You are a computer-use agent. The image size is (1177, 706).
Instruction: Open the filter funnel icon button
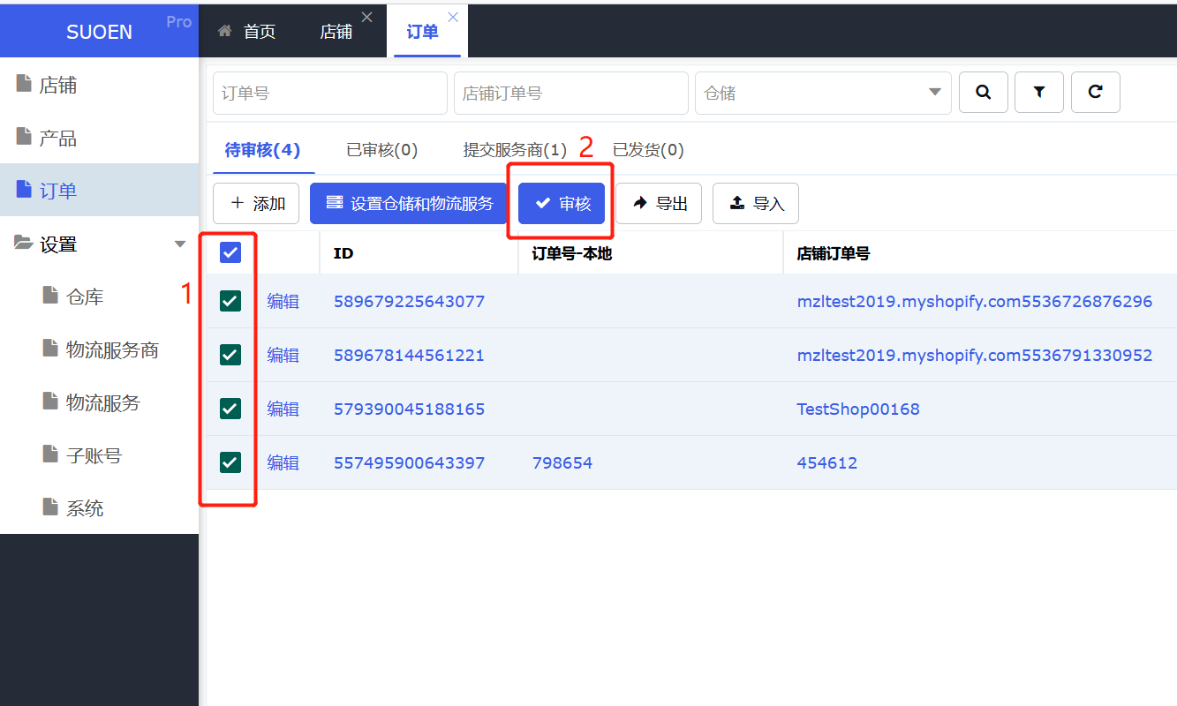[x=1039, y=92]
